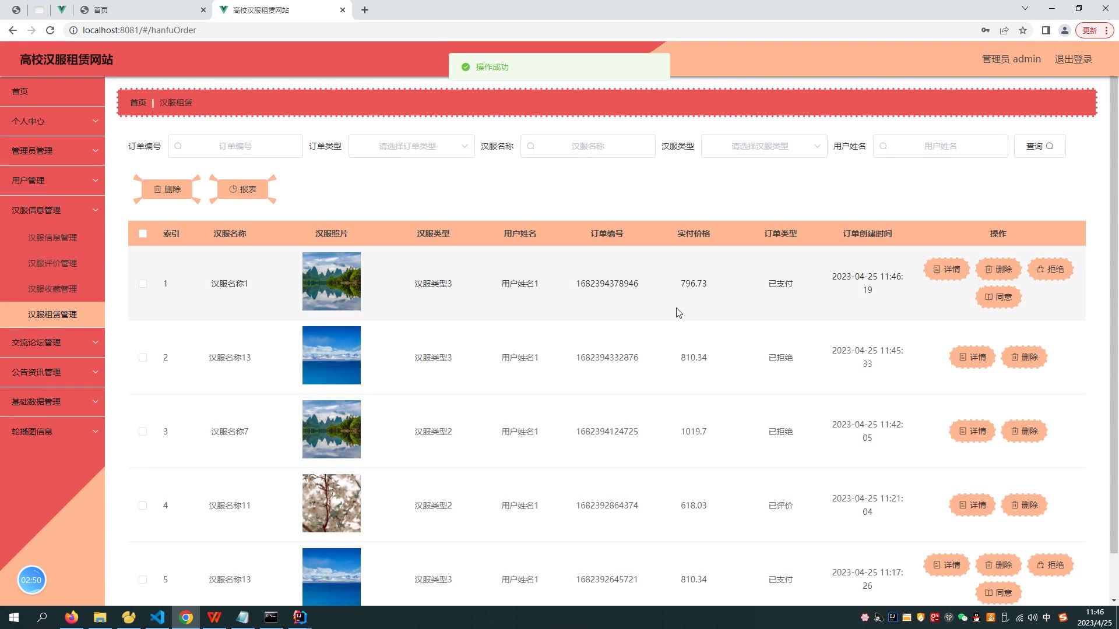Click 同意 to approve first order
This screenshot has height=629, width=1119.
[998, 297]
